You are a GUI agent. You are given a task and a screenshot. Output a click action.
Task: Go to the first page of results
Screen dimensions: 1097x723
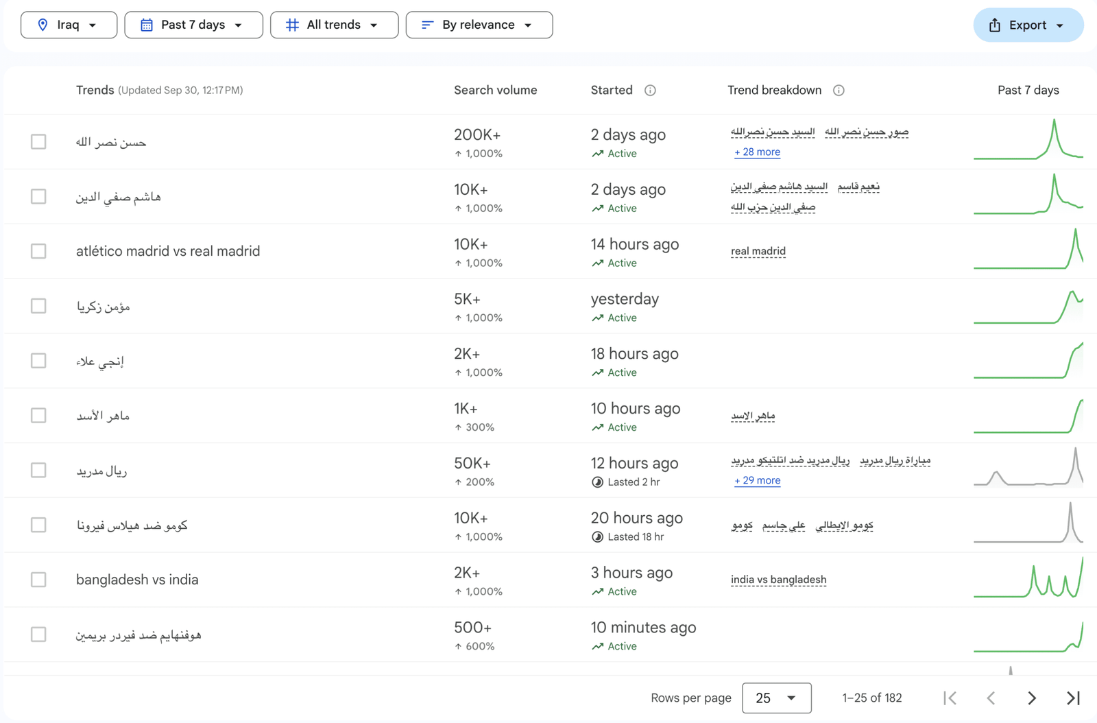pos(950,698)
